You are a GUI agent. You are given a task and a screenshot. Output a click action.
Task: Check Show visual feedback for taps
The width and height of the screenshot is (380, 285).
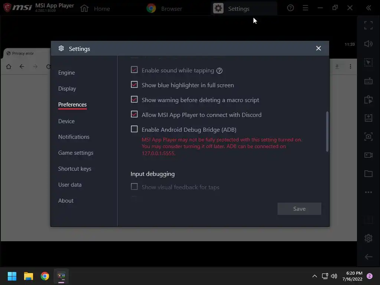click(134, 187)
